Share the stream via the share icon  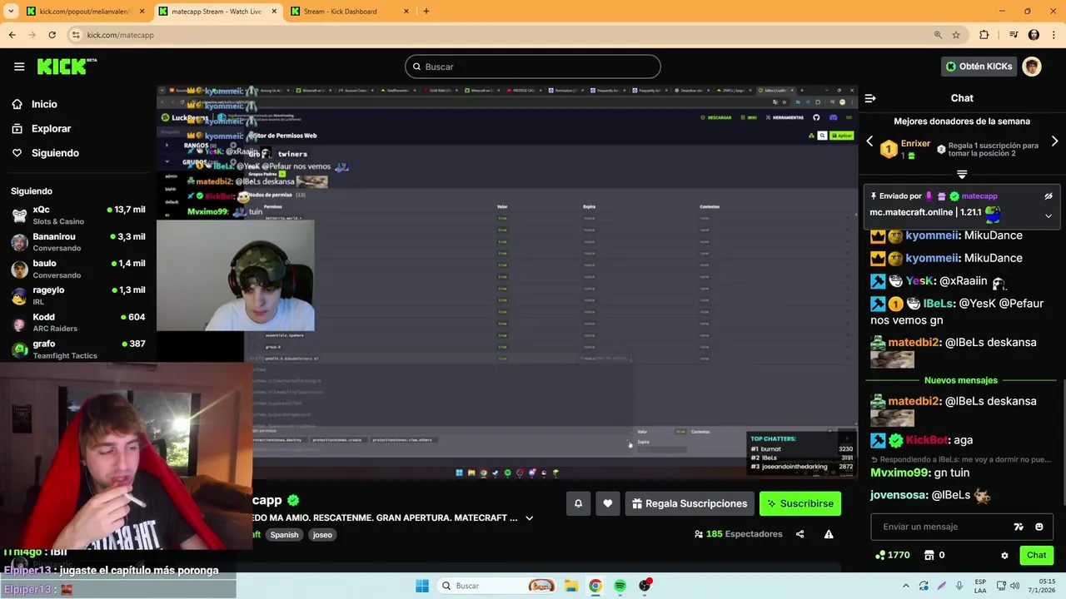coord(800,534)
